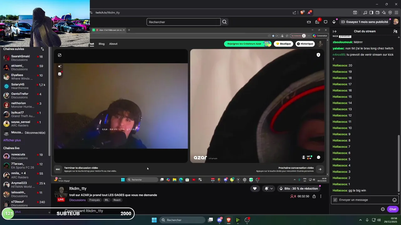Viewport: 401px width, 225px height.
Task: Open the Prime Gaming crown icon
Action: point(309,22)
